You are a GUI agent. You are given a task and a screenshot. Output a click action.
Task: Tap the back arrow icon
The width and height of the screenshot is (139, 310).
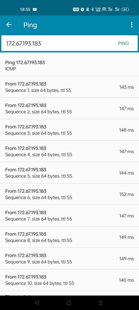click(x=9, y=25)
